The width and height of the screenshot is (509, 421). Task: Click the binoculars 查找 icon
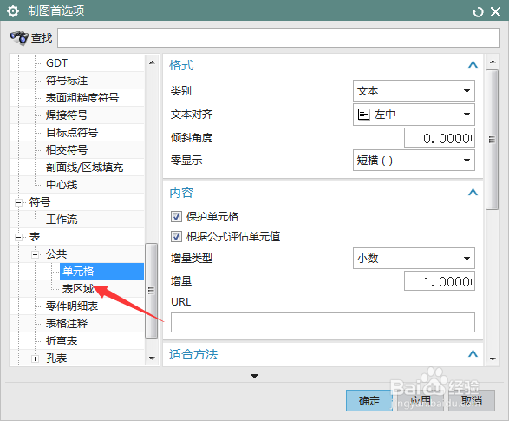(19, 37)
